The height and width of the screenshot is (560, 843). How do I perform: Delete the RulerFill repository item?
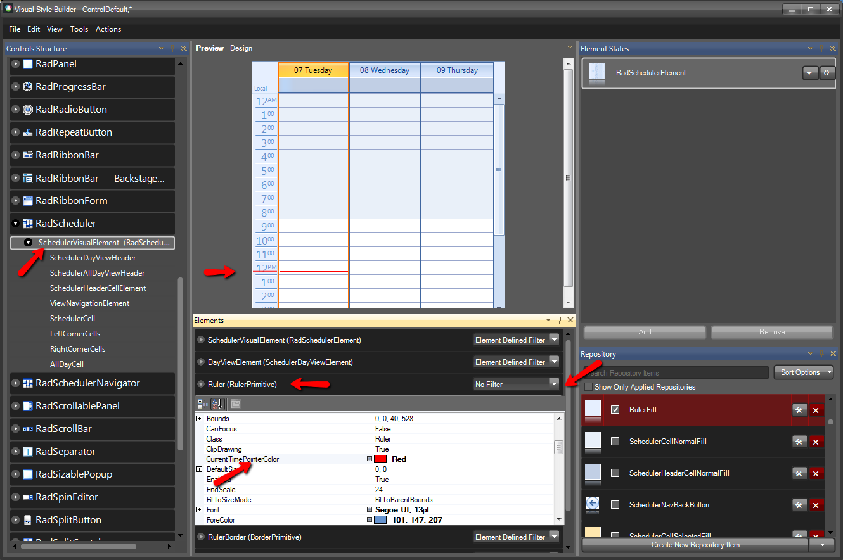click(x=816, y=410)
